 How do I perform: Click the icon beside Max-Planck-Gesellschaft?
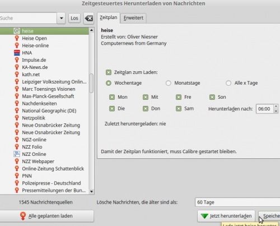click(17, 96)
